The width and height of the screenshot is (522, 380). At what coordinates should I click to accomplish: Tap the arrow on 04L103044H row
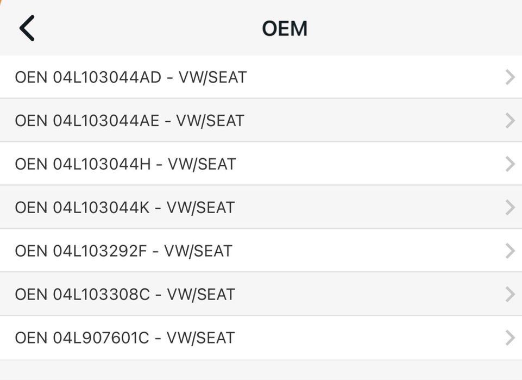click(x=510, y=164)
